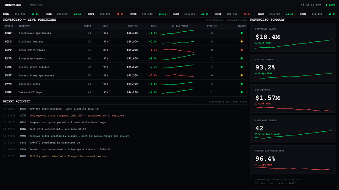Click the status dot for Willow Creek Estates
The image size is (339, 190).
tap(242, 67)
